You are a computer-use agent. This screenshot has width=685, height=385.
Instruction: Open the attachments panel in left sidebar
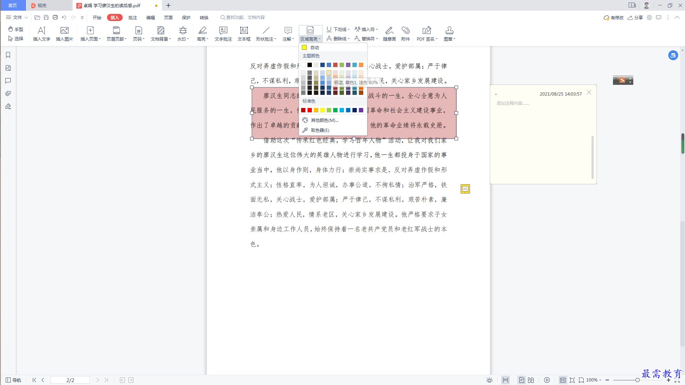click(x=8, y=93)
